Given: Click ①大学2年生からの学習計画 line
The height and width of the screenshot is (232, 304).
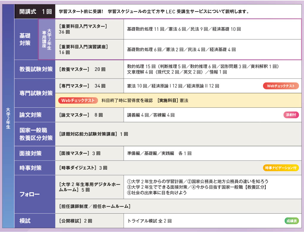Looking at the screenshot, I should [x=197, y=181].
